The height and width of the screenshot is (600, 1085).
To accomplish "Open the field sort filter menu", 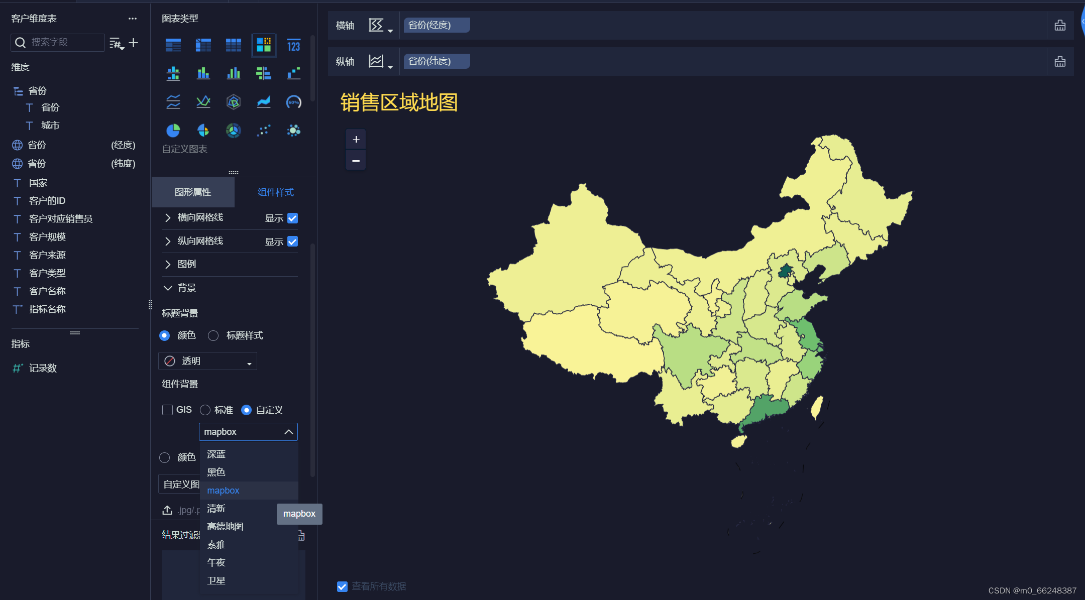I will 117,43.
